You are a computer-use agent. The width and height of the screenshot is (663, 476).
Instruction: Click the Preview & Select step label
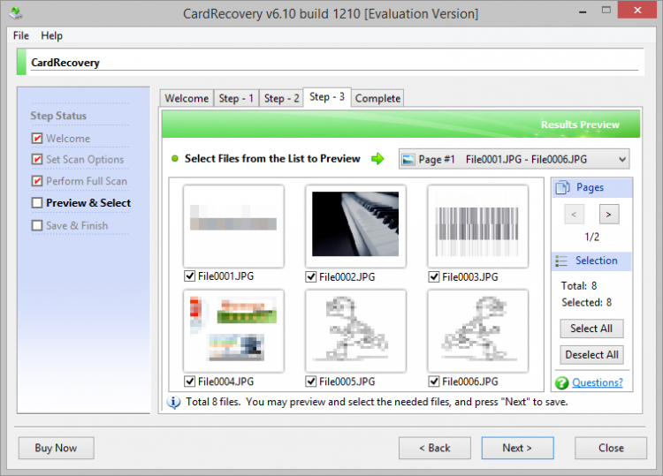click(x=88, y=203)
